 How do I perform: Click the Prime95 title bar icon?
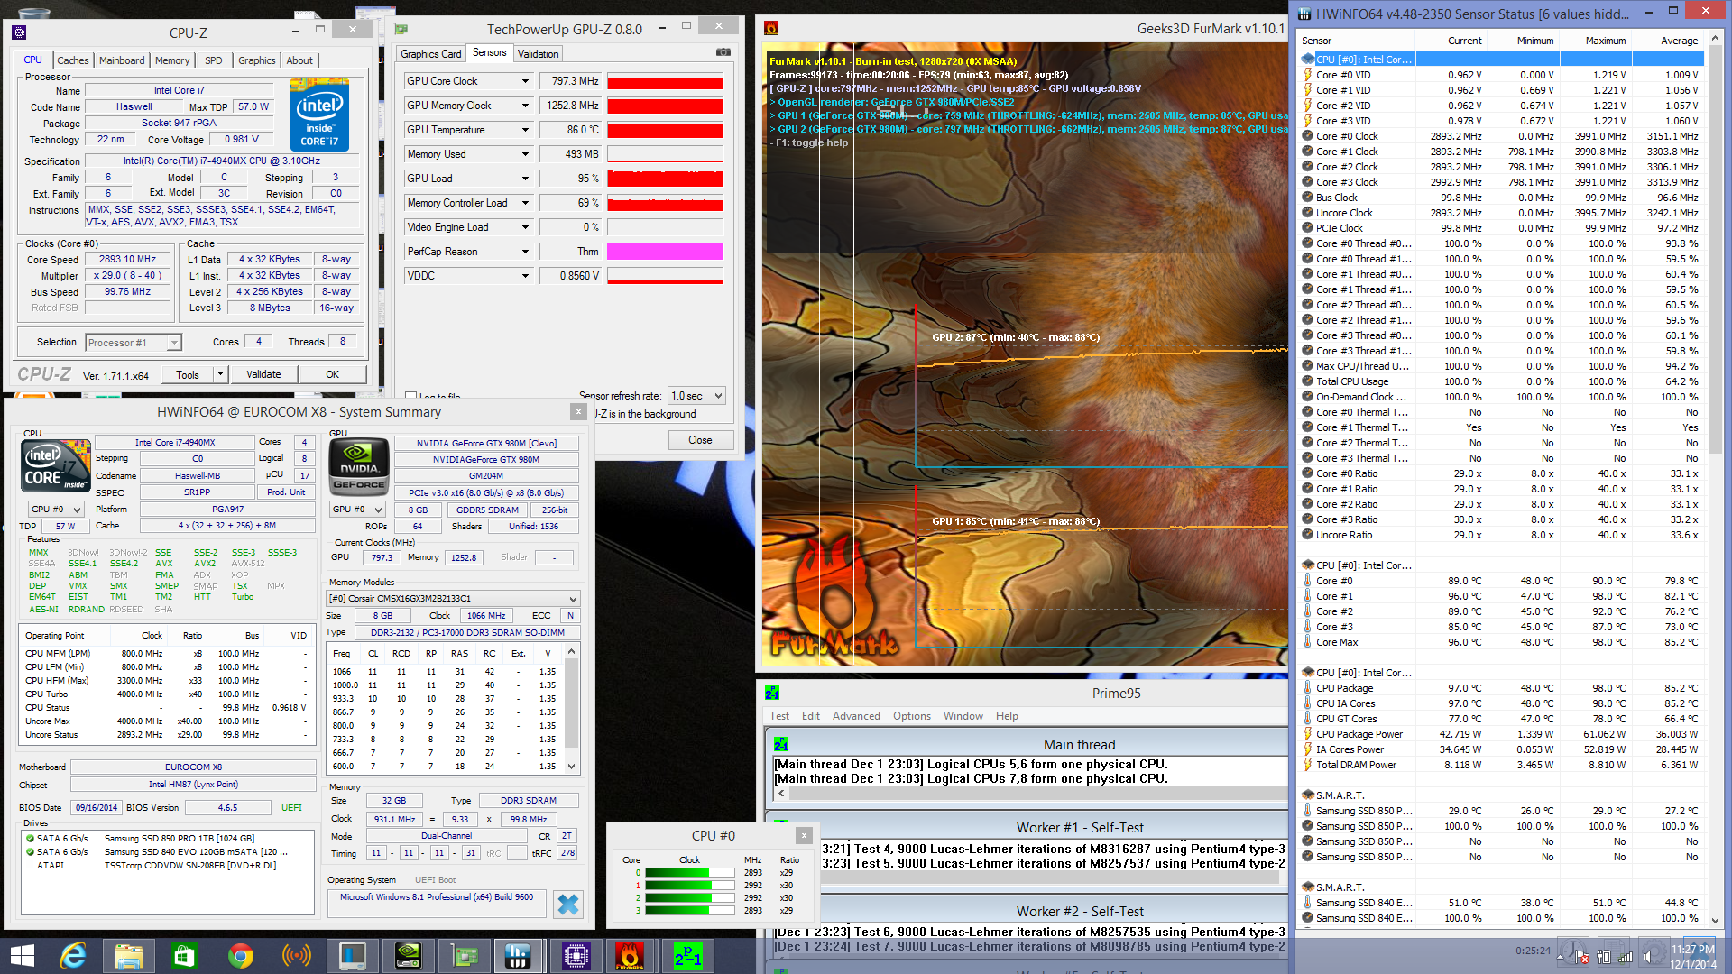pyautogui.click(x=771, y=693)
